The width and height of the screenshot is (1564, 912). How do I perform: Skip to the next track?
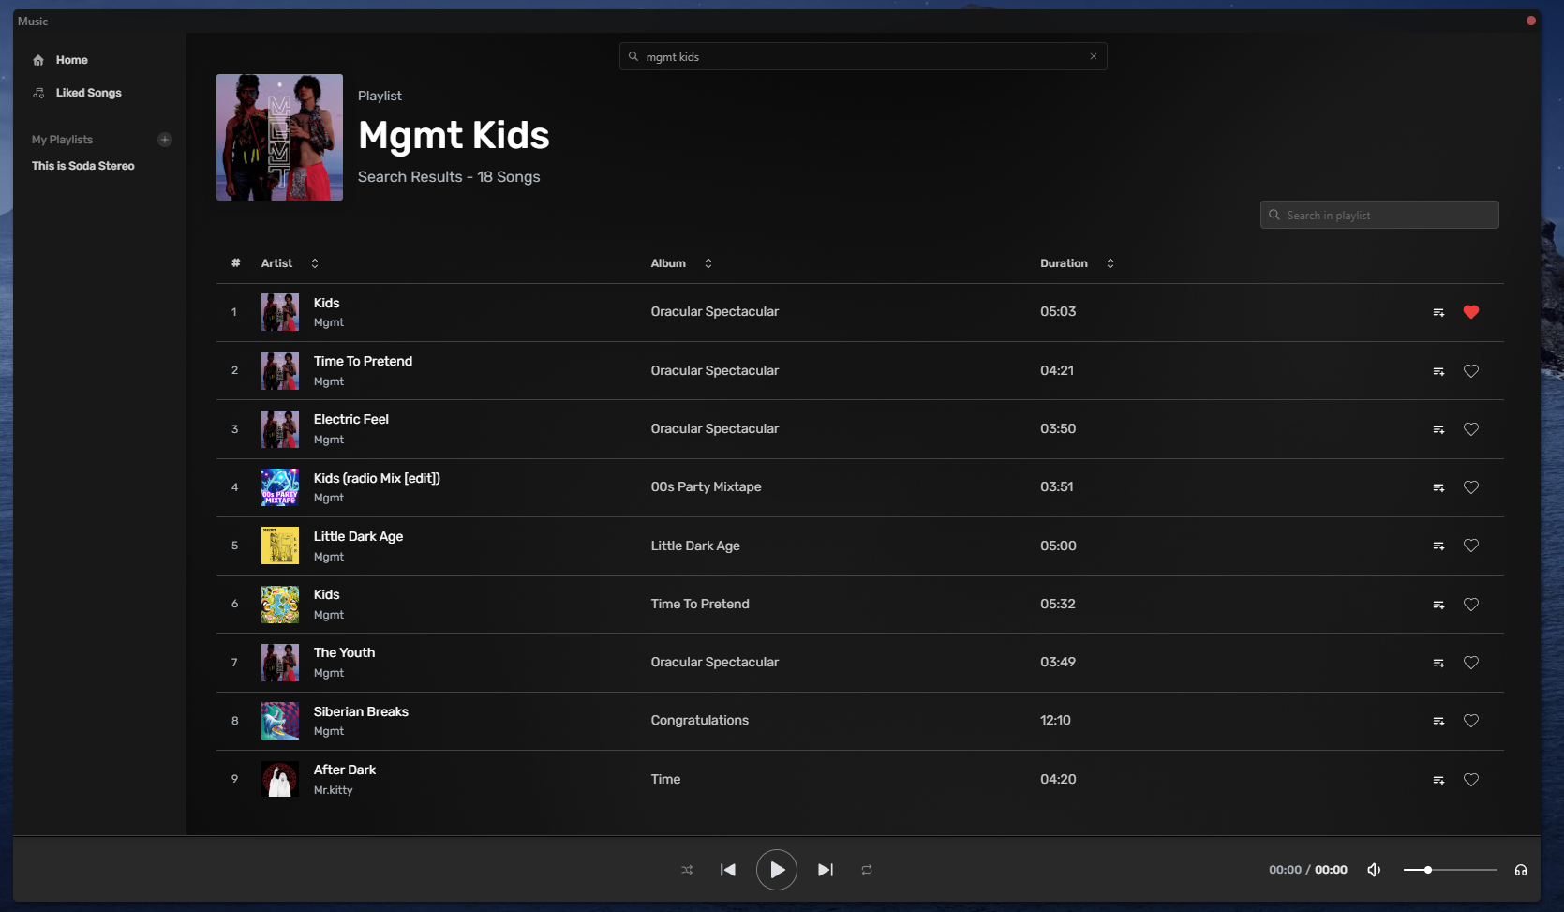[825, 870]
